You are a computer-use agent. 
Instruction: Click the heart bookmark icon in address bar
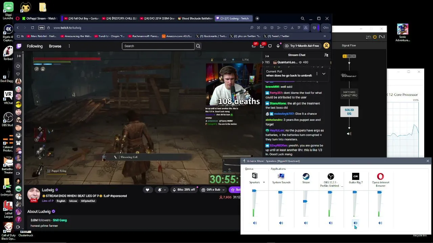(286, 28)
